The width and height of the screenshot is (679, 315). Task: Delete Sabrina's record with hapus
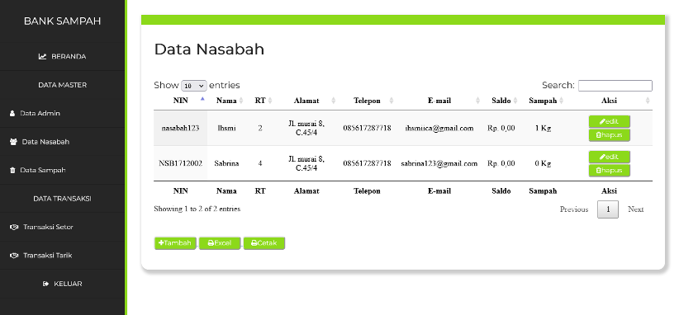tap(610, 170)
